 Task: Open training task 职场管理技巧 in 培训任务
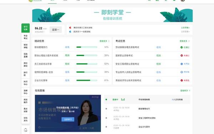click(41, 47)
